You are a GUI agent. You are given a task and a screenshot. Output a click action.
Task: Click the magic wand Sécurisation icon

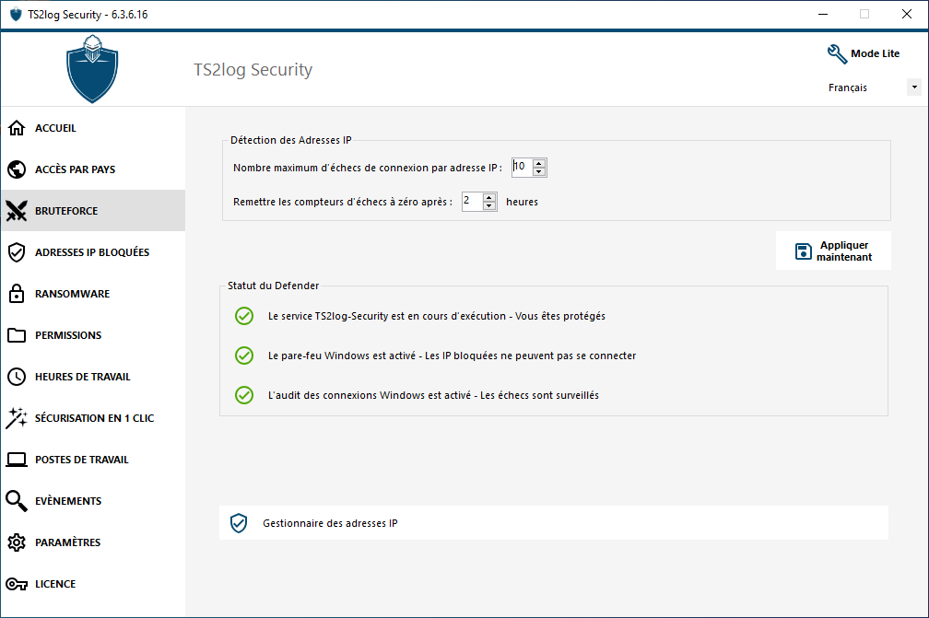click(x=17, y=418)
